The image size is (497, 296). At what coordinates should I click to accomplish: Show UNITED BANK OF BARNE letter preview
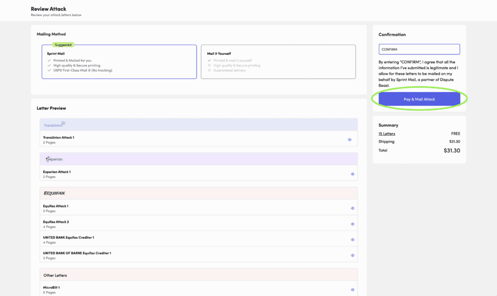[352, 255]
